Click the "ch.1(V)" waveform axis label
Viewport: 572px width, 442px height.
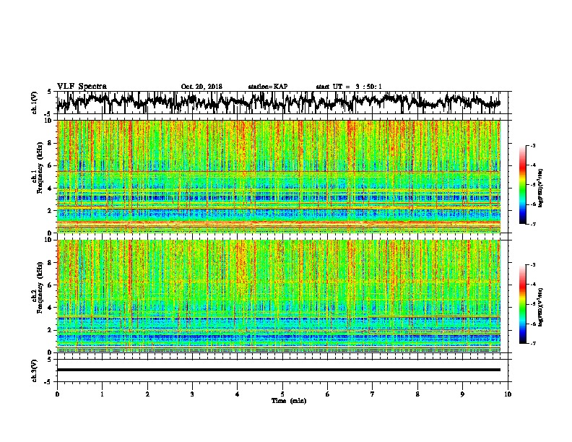(x=34, y=103)
